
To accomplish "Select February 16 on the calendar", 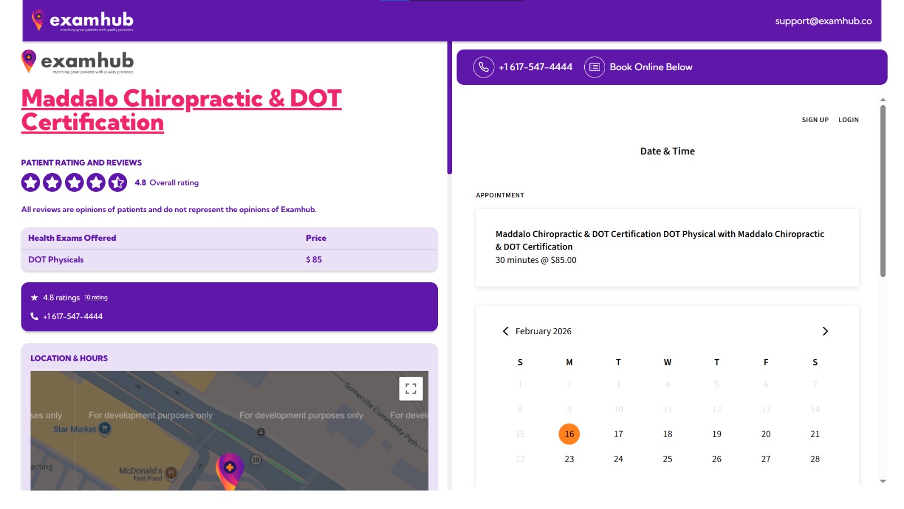I will click(x=569, y=434).
